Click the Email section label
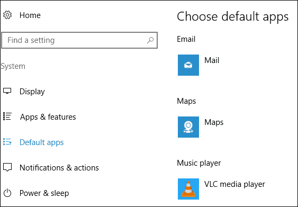Viewport: 298px width, 207px height. (186, 39)
